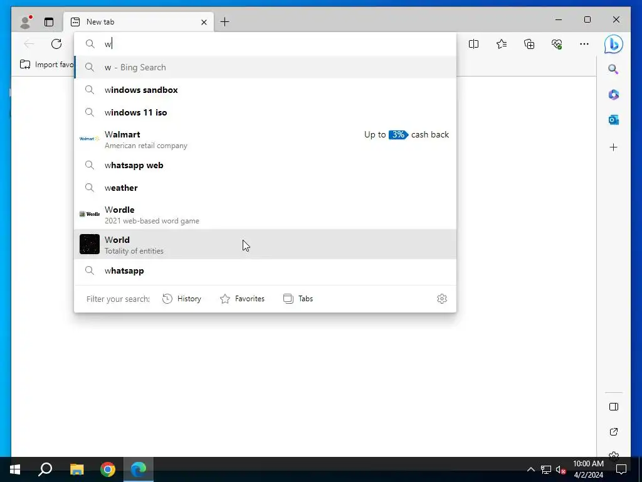This screenshot has height=482, width=642.
Task: Select 'w - Bing Search' suggestion
Action: click(265, 67)
